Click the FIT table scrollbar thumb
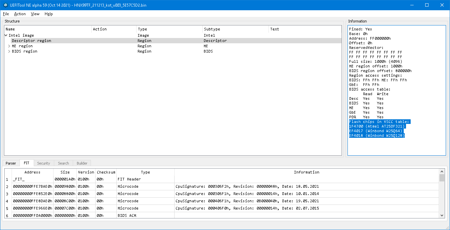The height and width of the screenshot is (230, 450). [442, 178]
